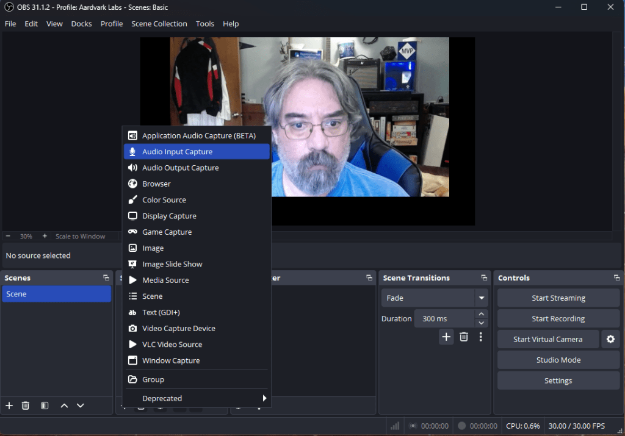The width and height of the screenshot is (625, 436).
Task: Open the Scene Collection menu
Action: (159, 24)
